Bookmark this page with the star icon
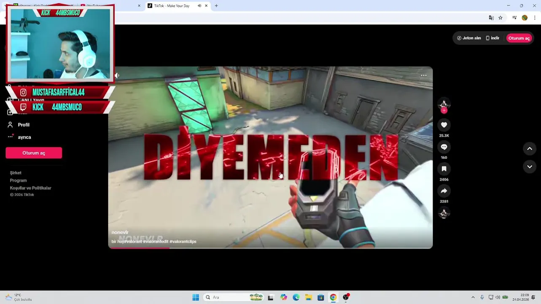541x304 pixels. 501,18
